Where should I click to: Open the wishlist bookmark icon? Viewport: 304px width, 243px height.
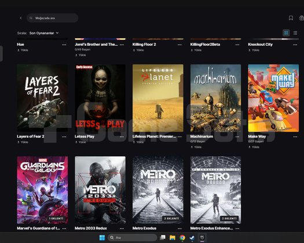point(291,18)
